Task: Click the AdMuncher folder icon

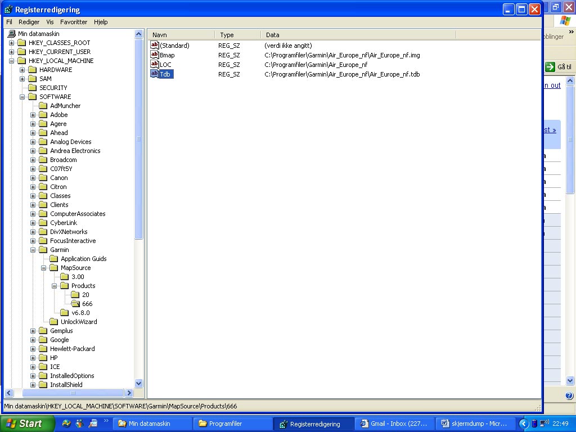Action: (x=43, y=106)
